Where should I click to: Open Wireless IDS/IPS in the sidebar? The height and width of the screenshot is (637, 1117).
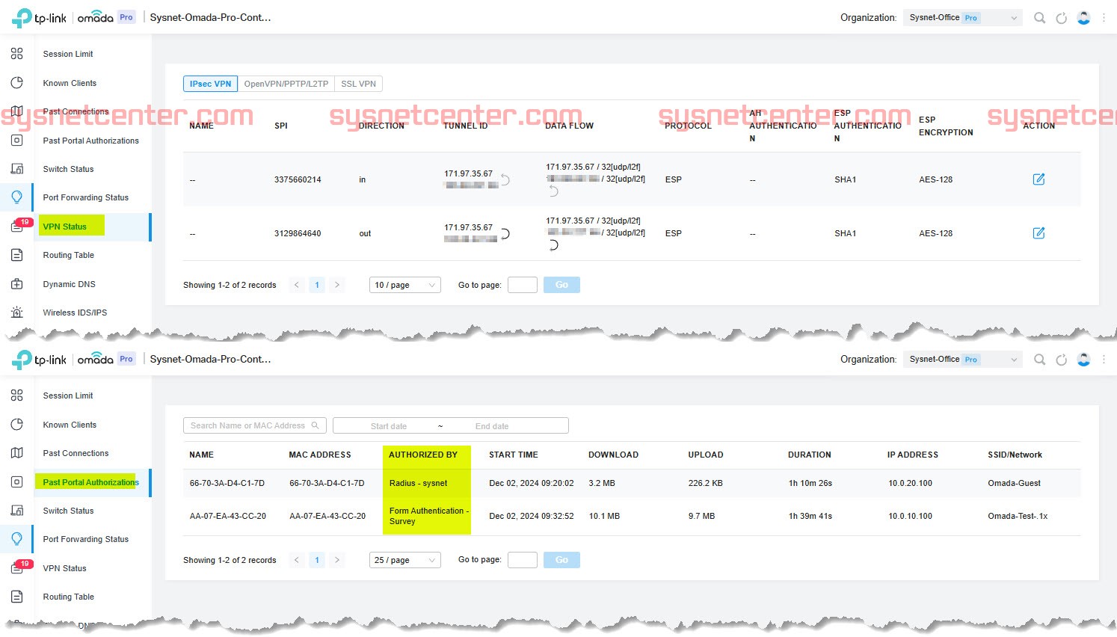(x=75, y=313)
